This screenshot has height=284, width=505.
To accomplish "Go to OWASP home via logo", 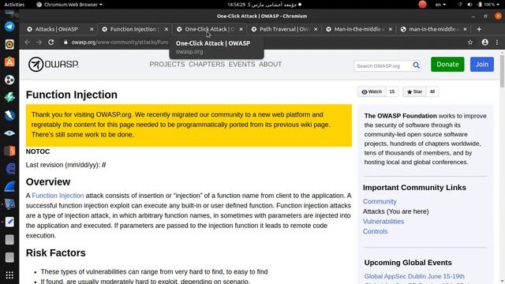I will [54, 65].
